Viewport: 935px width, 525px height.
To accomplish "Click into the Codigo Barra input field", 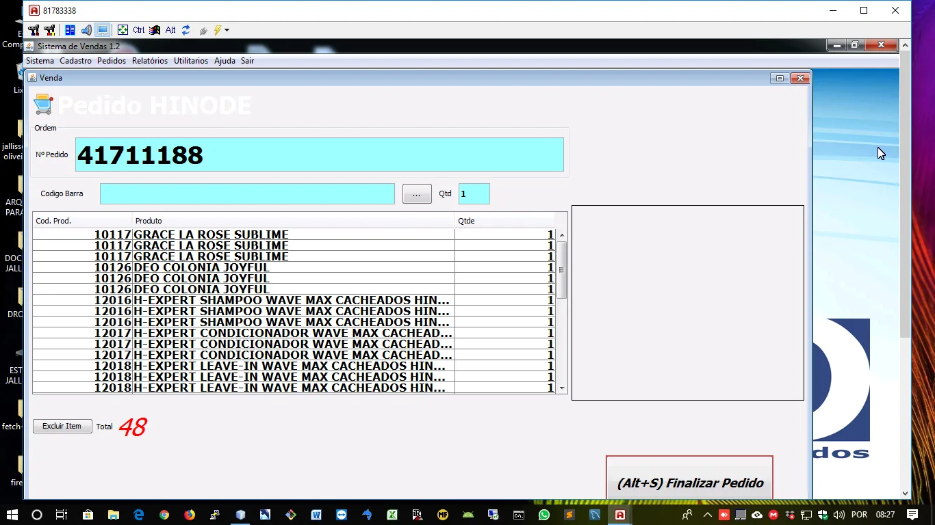I will [x=247, y=193].
